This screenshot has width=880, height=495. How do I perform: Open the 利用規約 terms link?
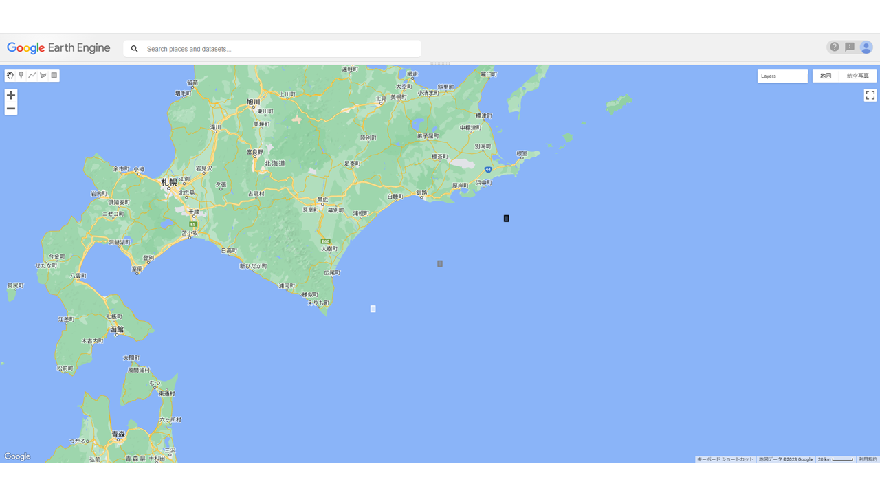pyautogui.click(x=868, y=459)
